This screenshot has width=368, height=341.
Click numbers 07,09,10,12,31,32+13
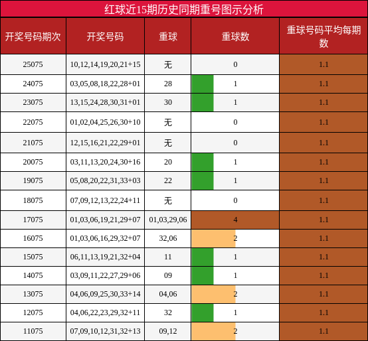(x=105, y=331)
